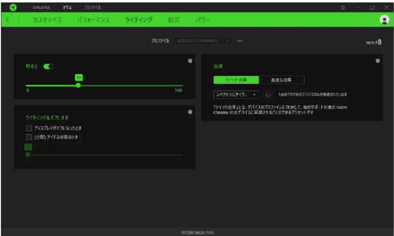The image size is (394, 236).
Task: Open help icon in the brightness panel
Action: (190, 61)
